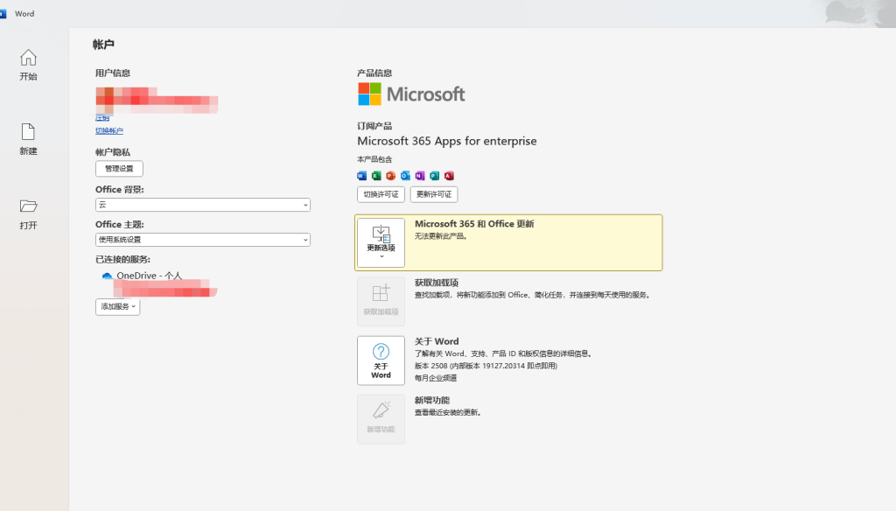Select 新建 in the sidebar
The height and width of the screenshot is (511, 896).
pyautogui.click(x=27, y=138)
